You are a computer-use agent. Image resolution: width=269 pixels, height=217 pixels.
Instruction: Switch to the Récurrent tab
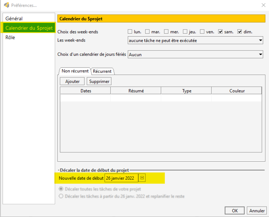click(x=102, y=71)
